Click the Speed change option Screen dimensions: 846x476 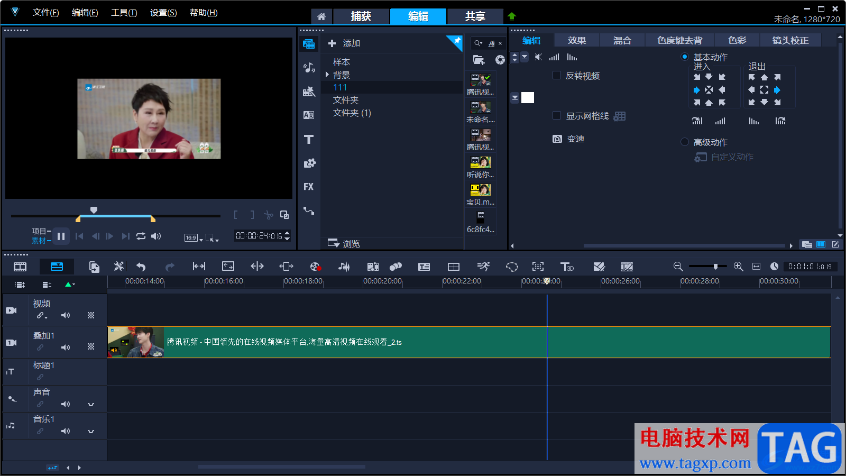[569, 139]
